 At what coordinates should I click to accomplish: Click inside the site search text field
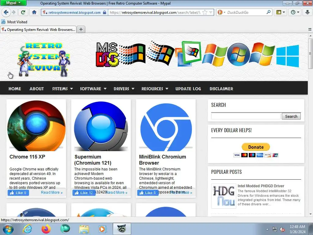pyautogui.click(x=246, y=116)
